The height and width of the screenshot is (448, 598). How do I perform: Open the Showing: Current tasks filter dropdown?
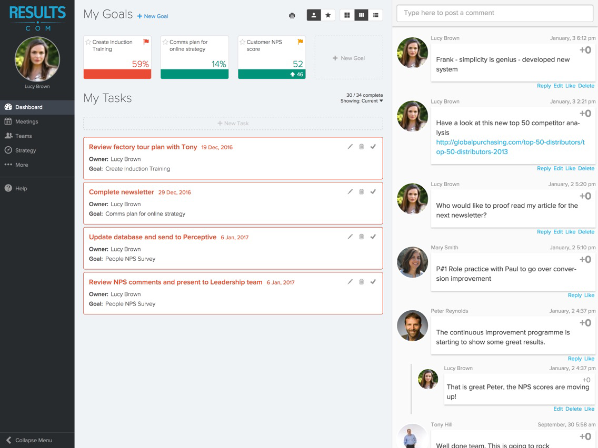click(x=362, y=101)
